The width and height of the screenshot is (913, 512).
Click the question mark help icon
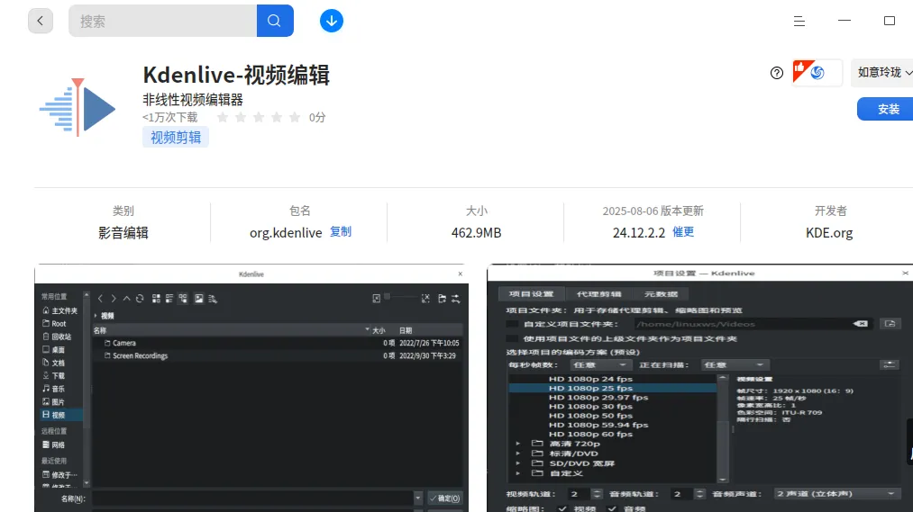coord(777,73)
